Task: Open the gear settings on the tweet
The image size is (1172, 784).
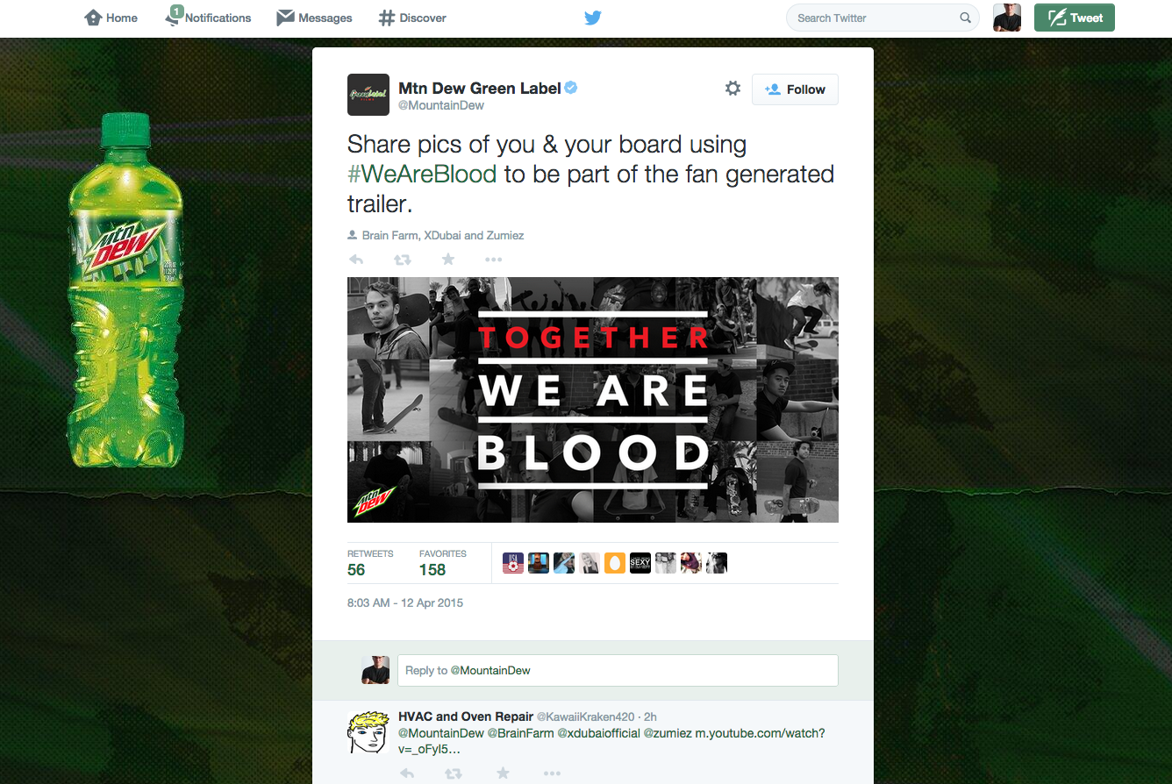Action: (732, 89)
